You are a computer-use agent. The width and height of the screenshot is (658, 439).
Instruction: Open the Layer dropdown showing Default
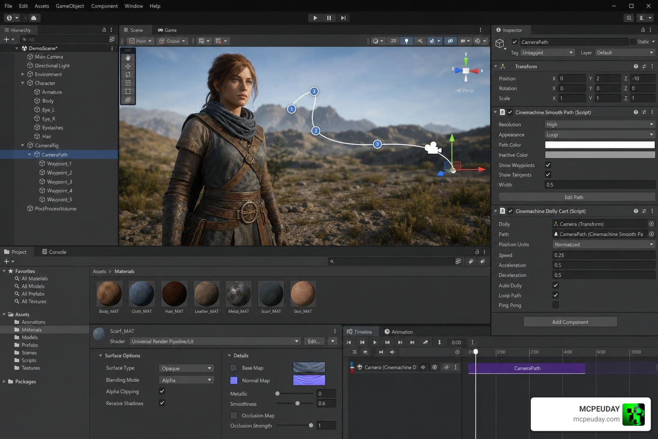[625, 53]
